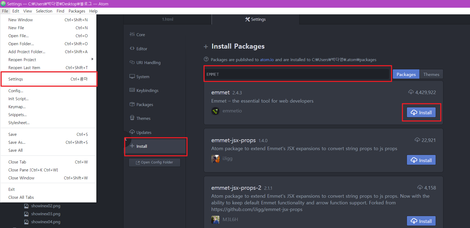470x228 pixels.
Task: Click download count icon for emmet-jsx-props
Action: 417,140
